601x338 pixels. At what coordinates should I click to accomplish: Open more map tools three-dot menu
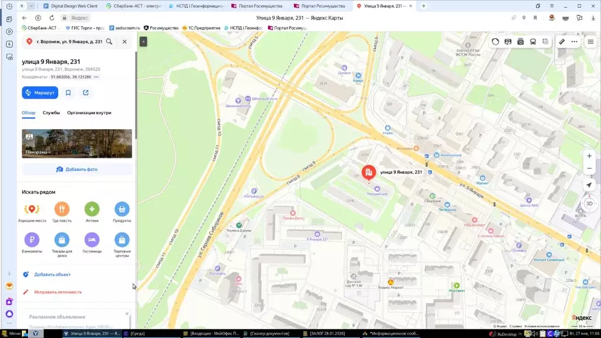coord(574,42)
